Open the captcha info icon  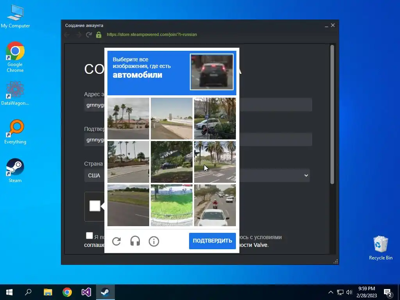pyautogui.click(x=154, y=241)
